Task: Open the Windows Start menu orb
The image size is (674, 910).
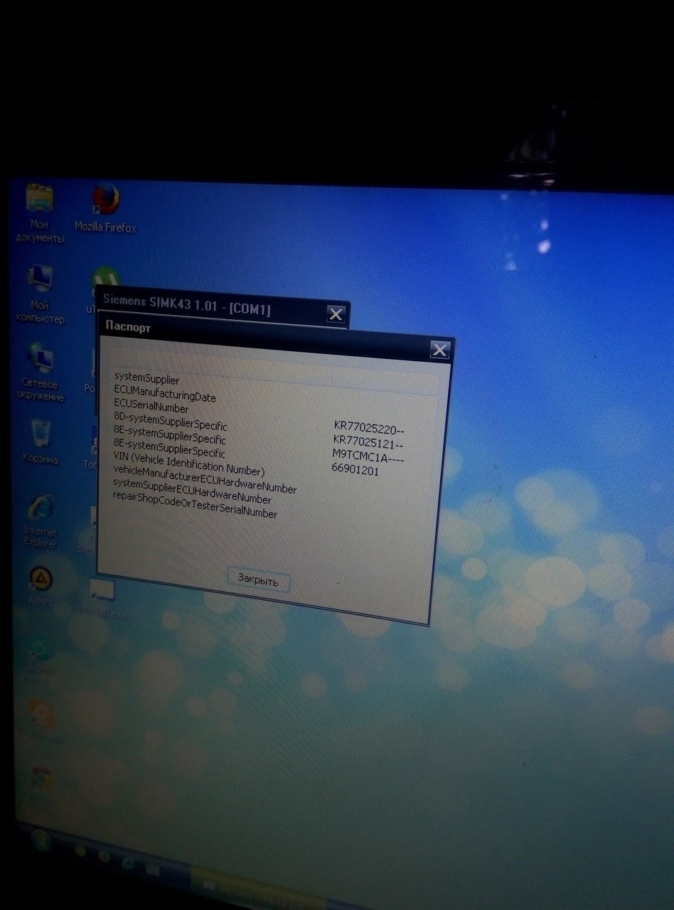Action: tap(41, 840)
